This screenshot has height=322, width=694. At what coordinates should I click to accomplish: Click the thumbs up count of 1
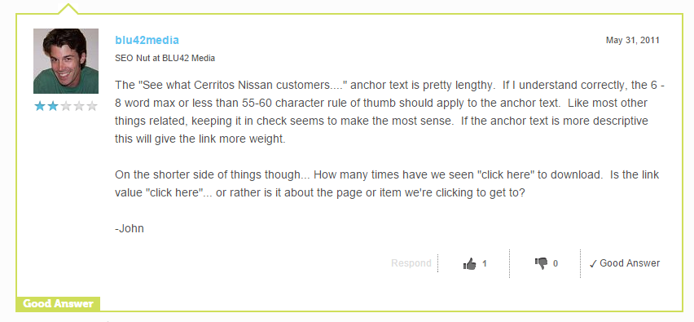(x=484, y=263)
